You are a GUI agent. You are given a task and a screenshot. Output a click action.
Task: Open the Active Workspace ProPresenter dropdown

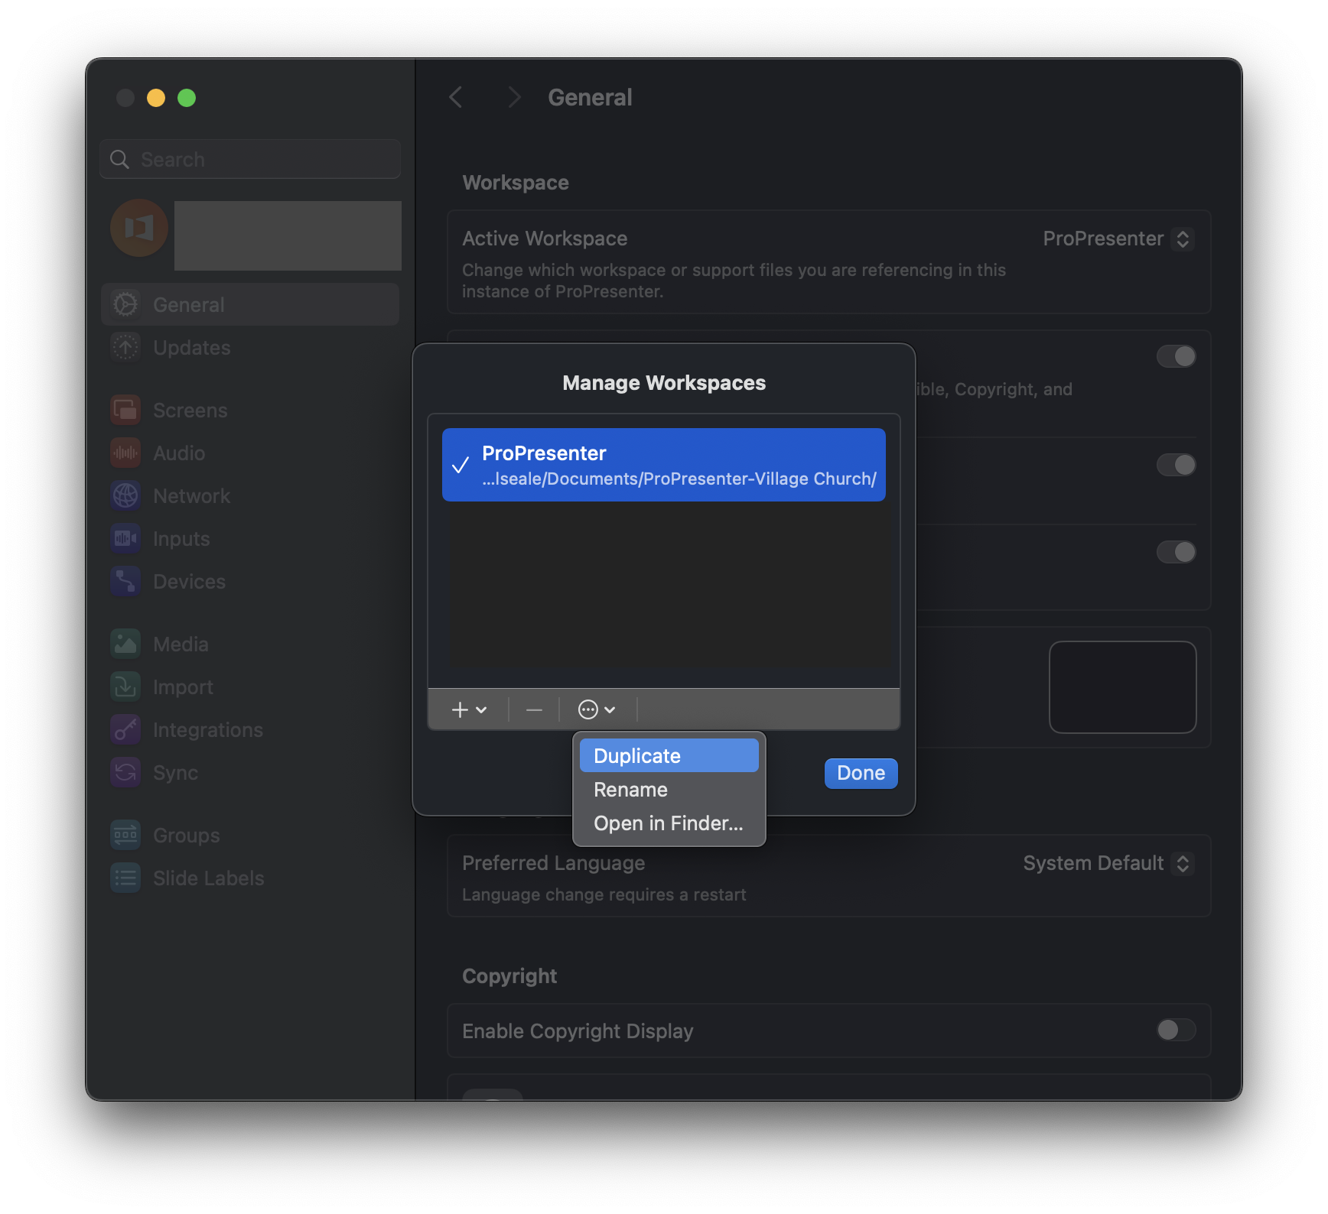tap(1117, 239)
